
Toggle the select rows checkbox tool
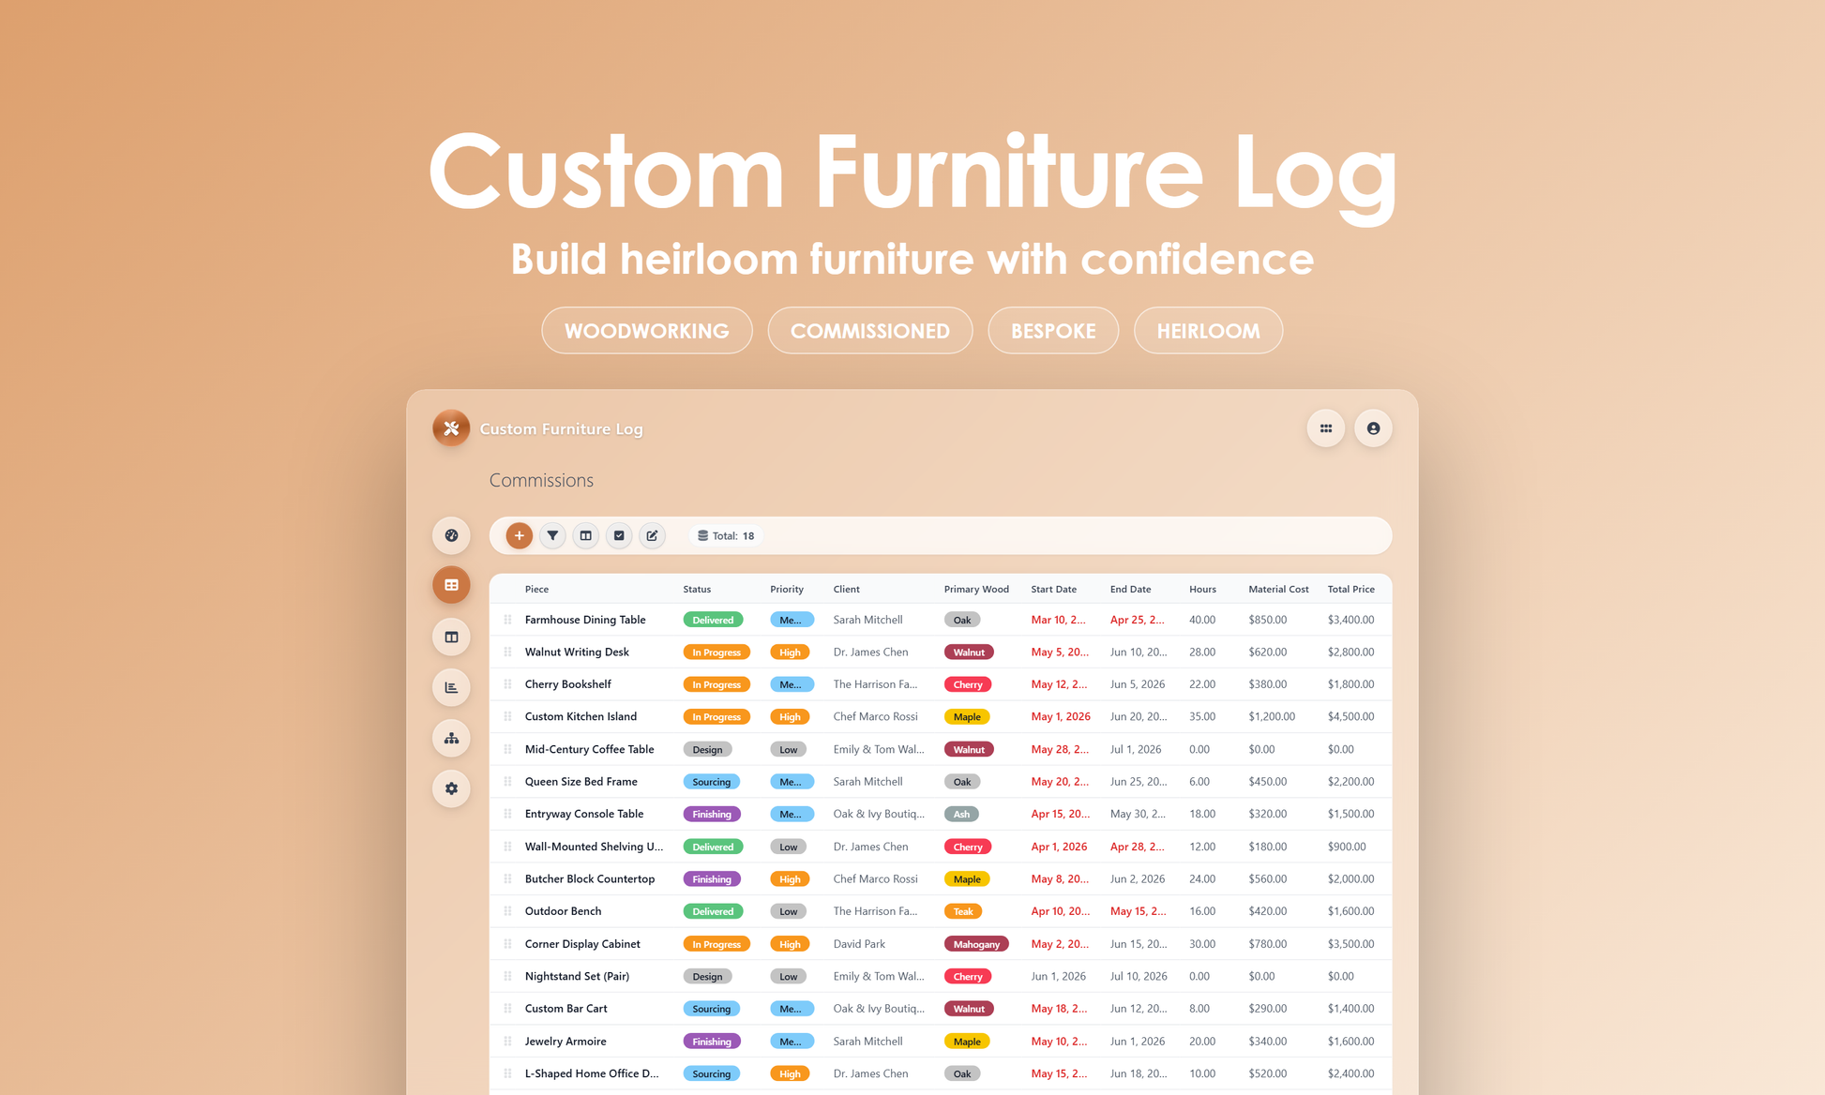[x=619, y=535]
